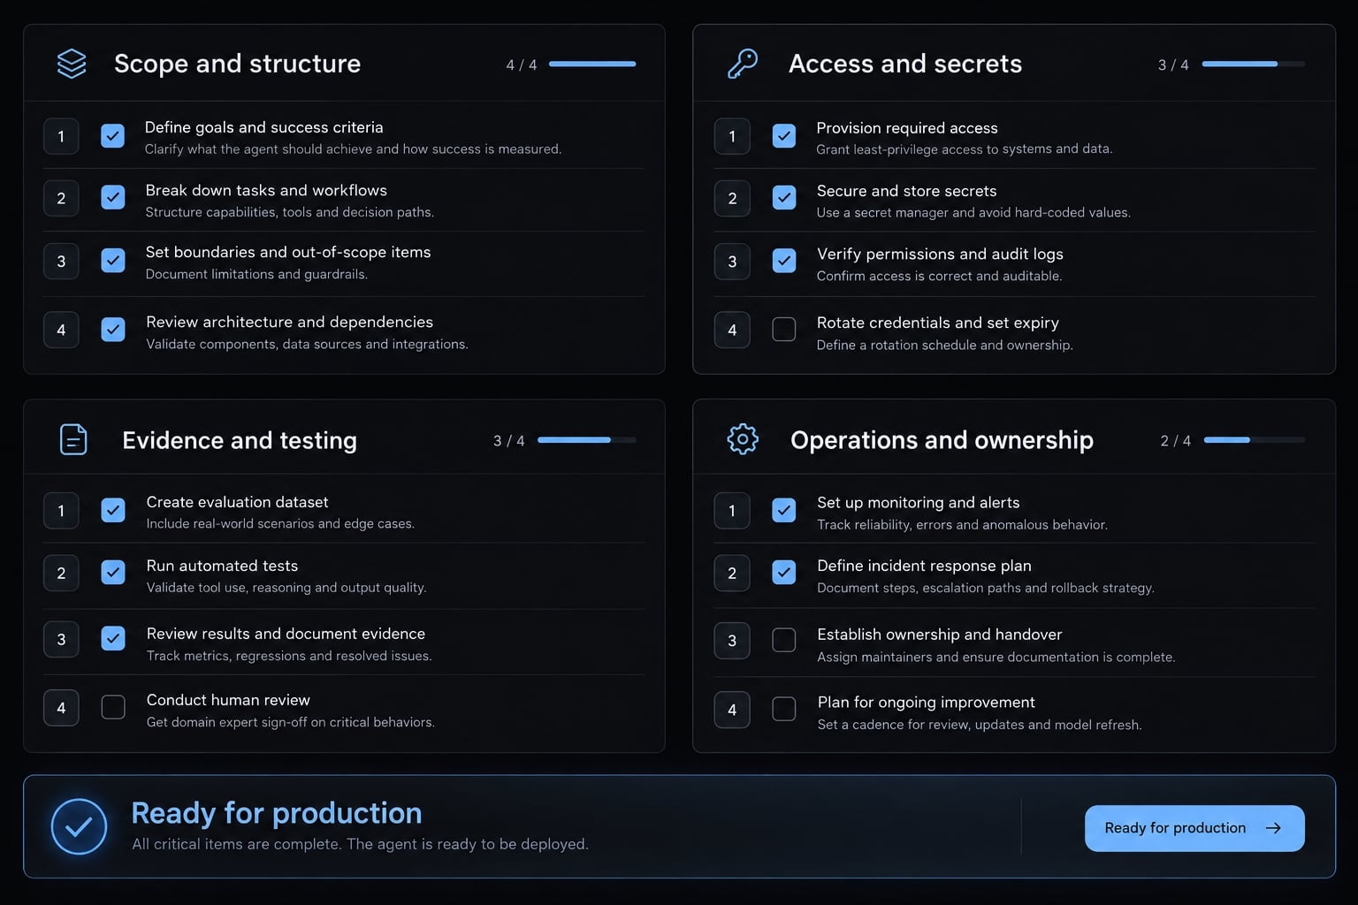
Task: Click step number 4 beside Conduct human review
Action: pos(61,707)
